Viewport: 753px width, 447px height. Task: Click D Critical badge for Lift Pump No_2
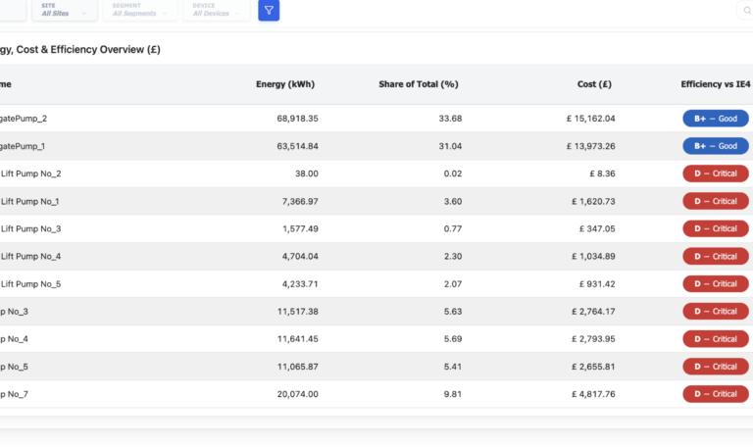click(716, 174)
